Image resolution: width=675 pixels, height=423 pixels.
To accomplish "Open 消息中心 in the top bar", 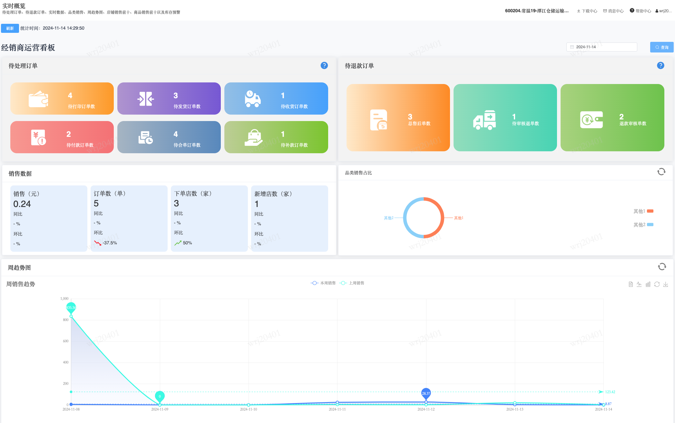I will [x=613, y=11].
